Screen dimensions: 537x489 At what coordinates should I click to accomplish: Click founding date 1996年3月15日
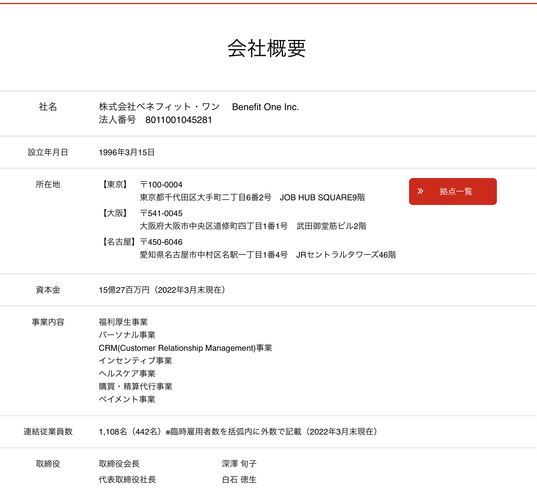127,153
